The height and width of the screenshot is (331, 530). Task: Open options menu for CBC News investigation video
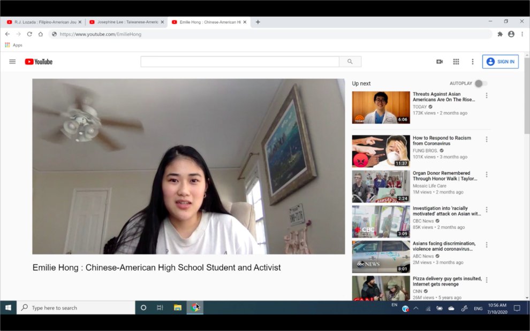pyautogui.click(x=487, y=210)
